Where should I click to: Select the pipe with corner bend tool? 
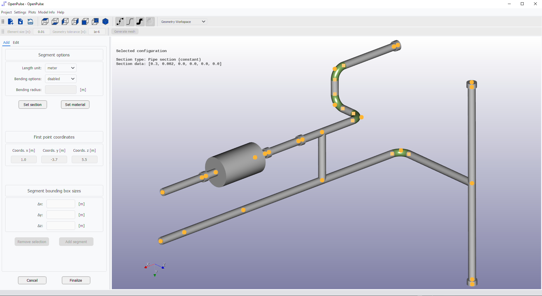(x=120, y=21)
